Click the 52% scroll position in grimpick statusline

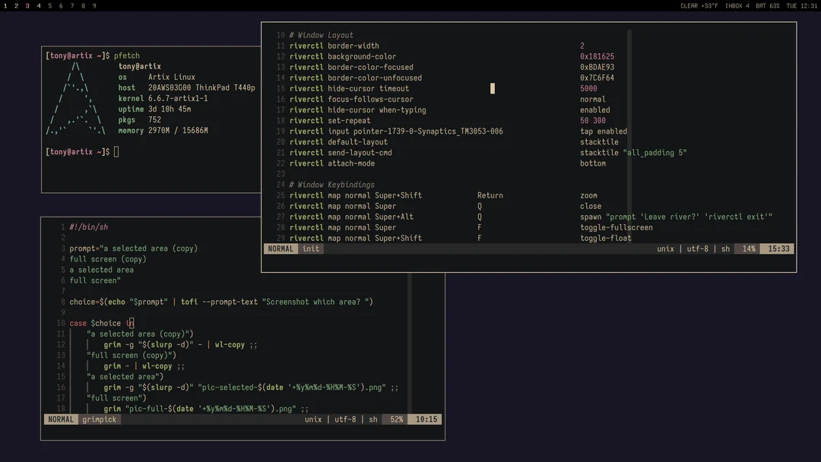(x=396, y=419)
